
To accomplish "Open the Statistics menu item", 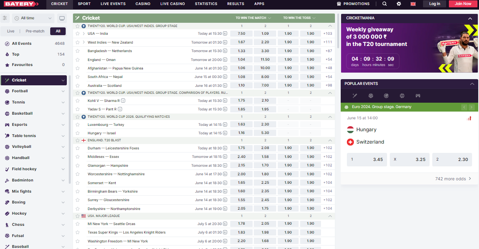I will click(206, 4).
